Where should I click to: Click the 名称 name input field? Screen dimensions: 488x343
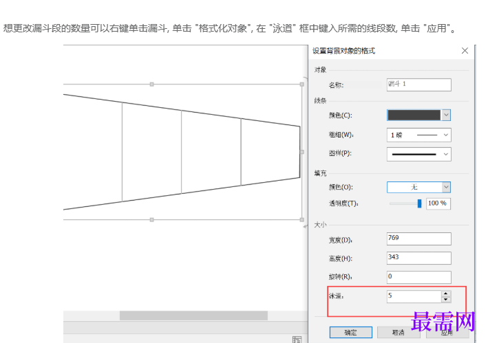click(418, 85)
